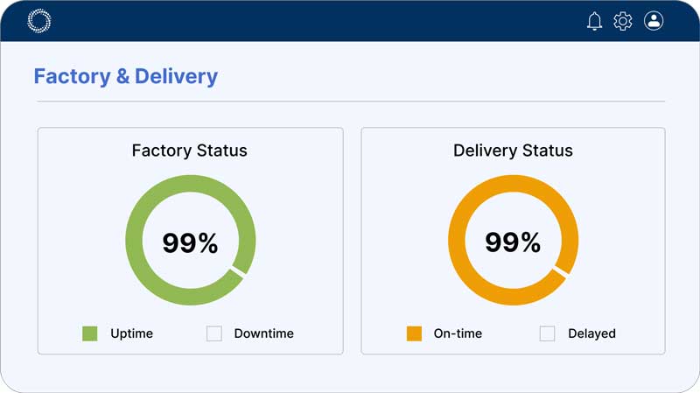
Task: Click the 99% value in Factory Status
Action: coord(190,242)
